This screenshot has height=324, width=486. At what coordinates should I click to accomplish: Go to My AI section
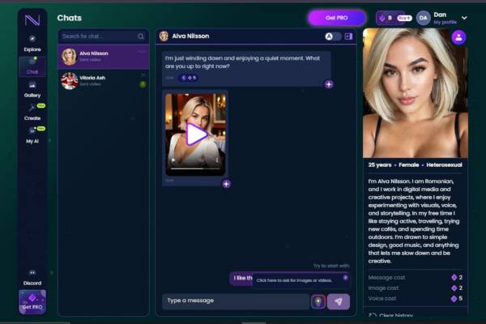[x=32, y=134]
